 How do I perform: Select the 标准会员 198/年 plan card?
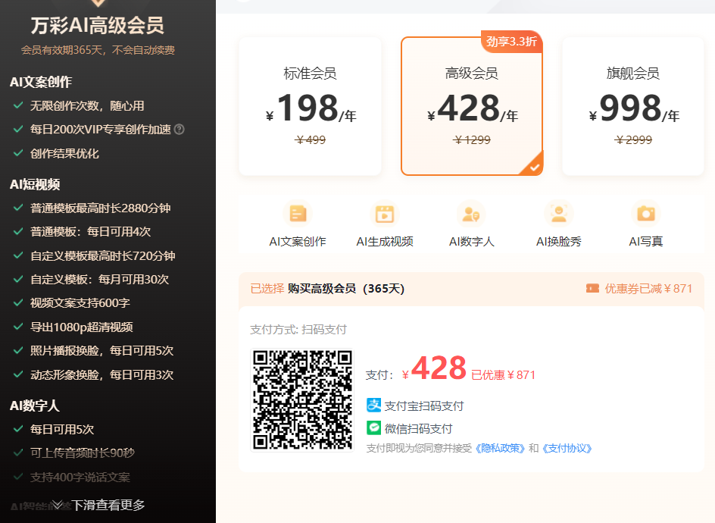(x=310, y=106)
